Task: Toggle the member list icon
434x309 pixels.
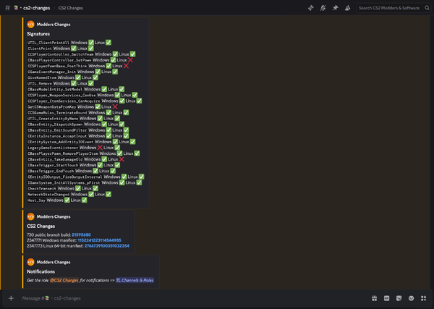Action: coord(348,8)
